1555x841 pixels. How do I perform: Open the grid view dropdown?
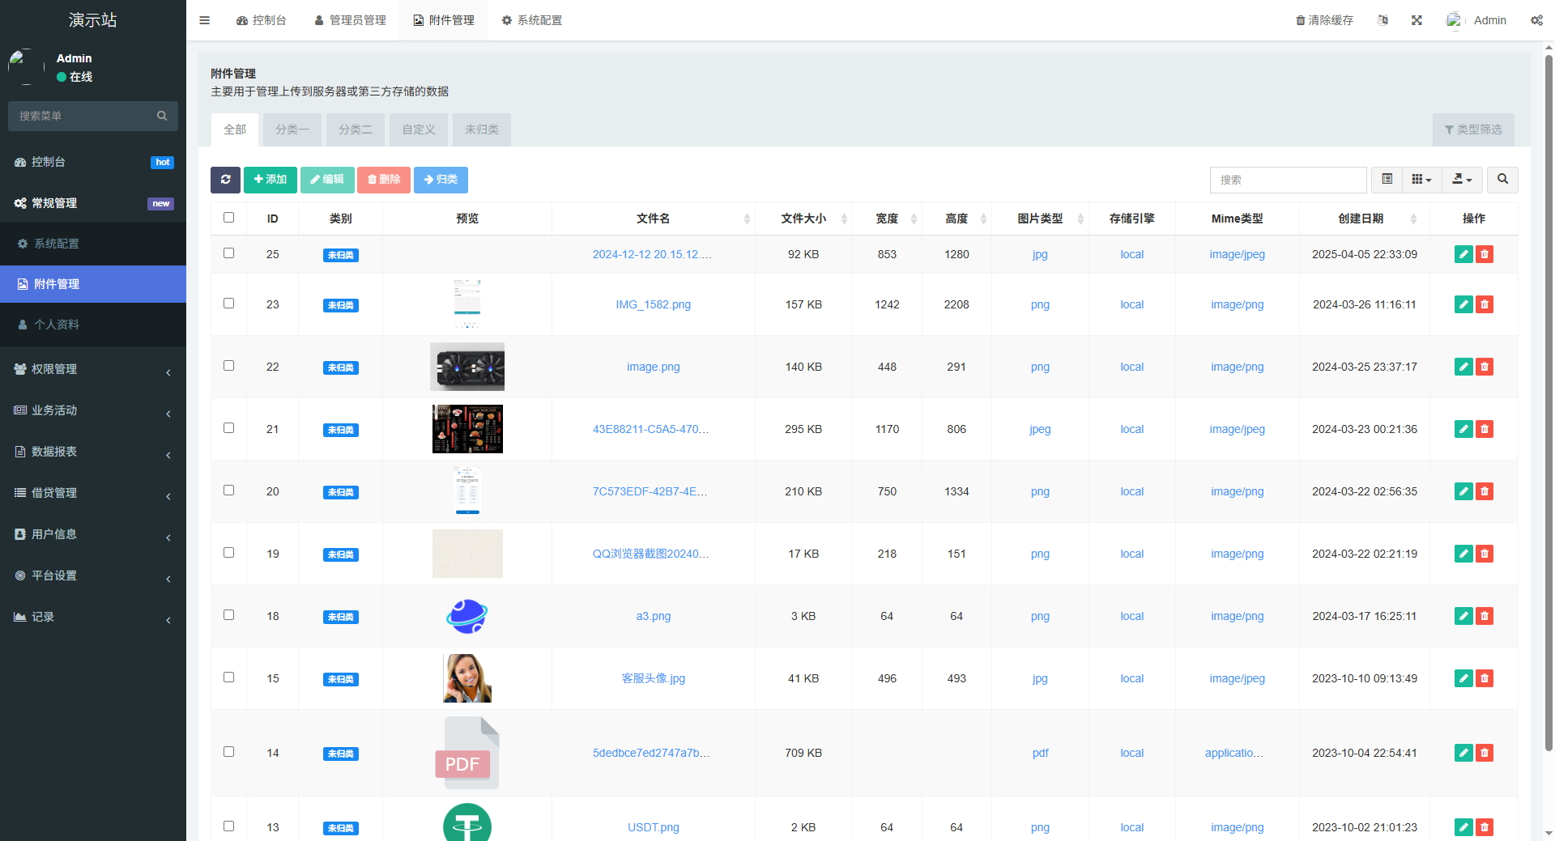1421,180
